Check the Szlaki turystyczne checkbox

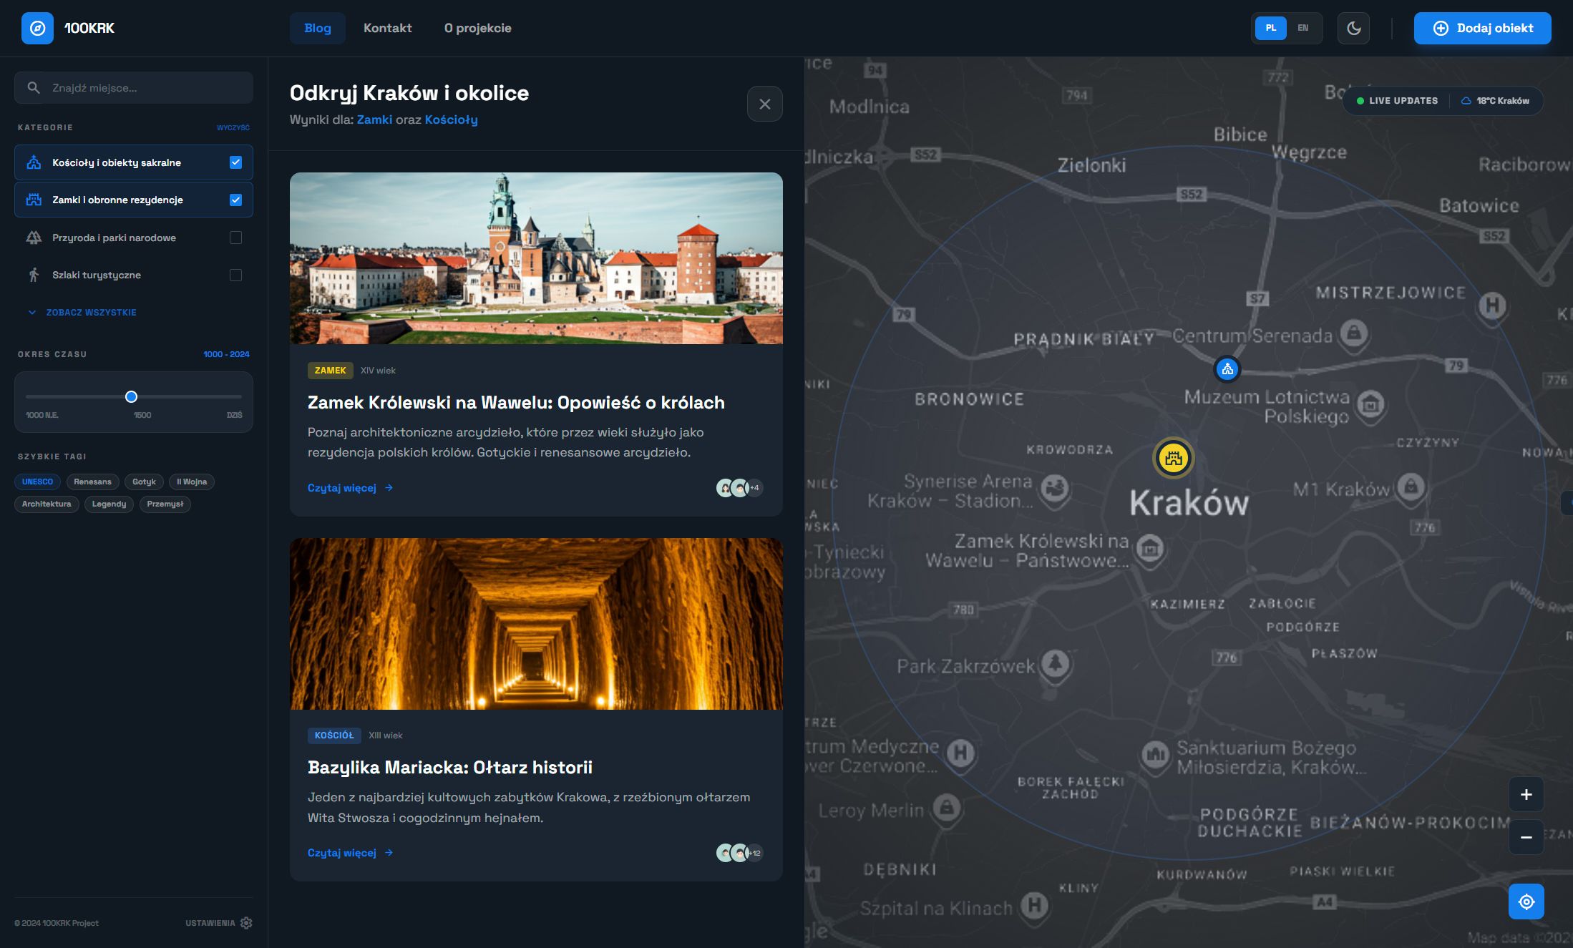[235, 275]
